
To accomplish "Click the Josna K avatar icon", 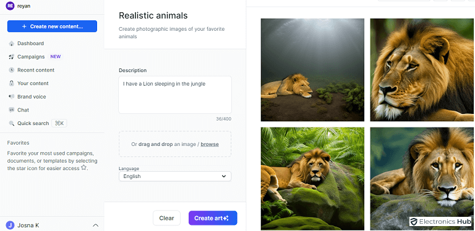I will click(x=10, y=225).
